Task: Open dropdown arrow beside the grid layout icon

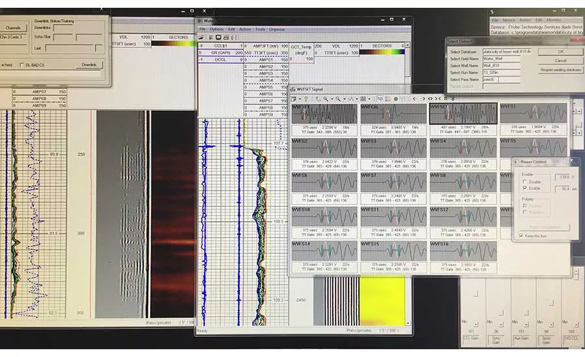Action: (369, 99)
